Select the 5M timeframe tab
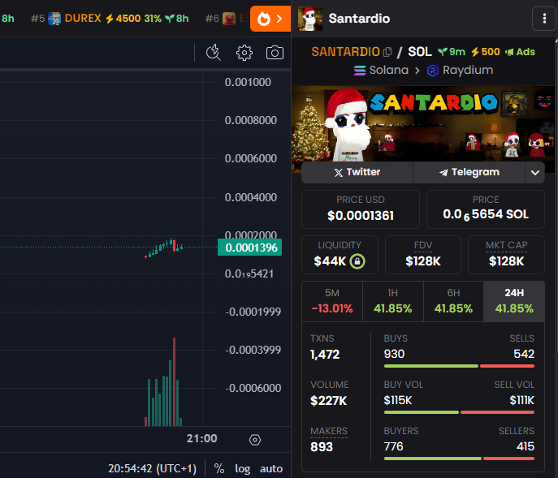558x478 pixels. tap(332, 301)
